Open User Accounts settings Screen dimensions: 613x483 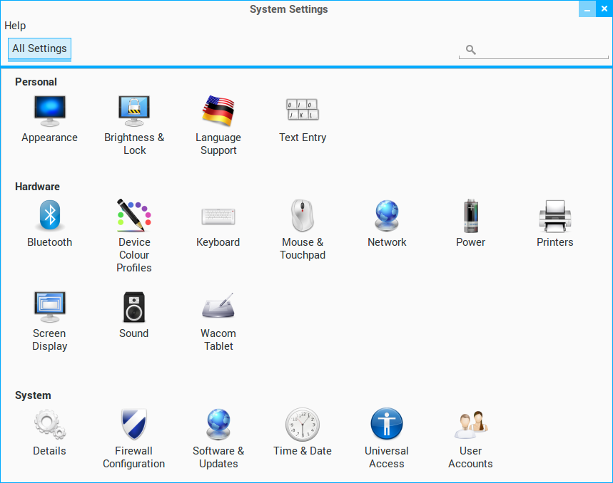click(471, 425)
